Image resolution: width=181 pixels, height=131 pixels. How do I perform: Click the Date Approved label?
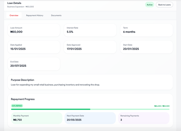click(x=73, y=45)
